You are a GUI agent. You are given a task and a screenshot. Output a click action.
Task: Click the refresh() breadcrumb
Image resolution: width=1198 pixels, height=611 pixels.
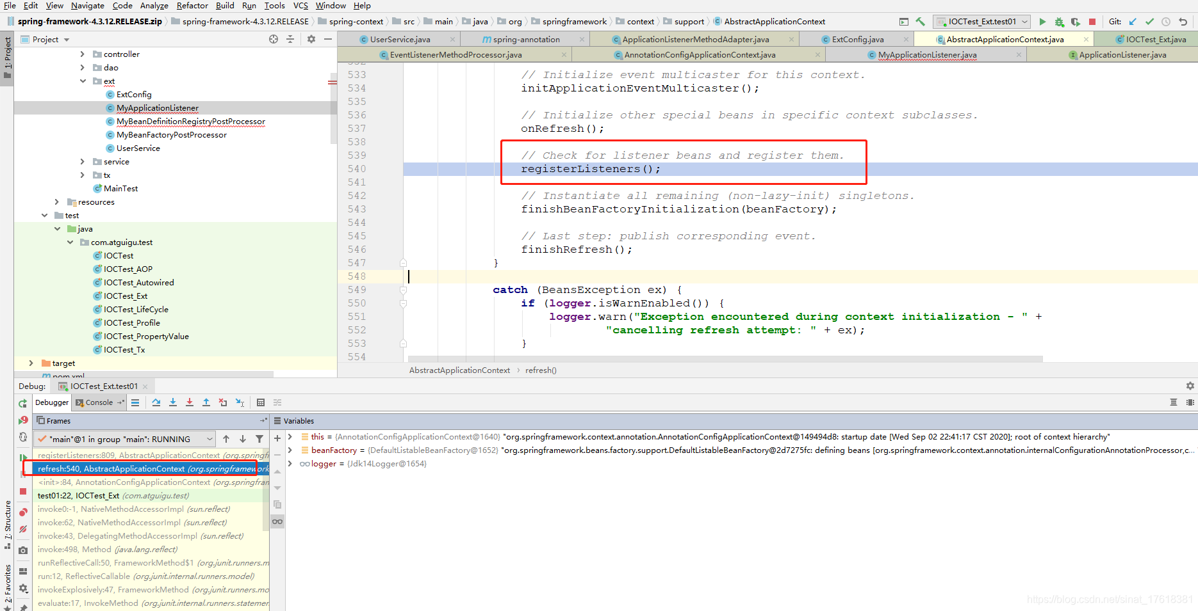(541, 370)
